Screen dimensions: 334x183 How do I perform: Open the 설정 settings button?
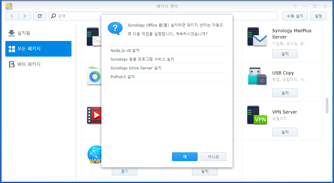pyautogui.click(x=318, y=16)
